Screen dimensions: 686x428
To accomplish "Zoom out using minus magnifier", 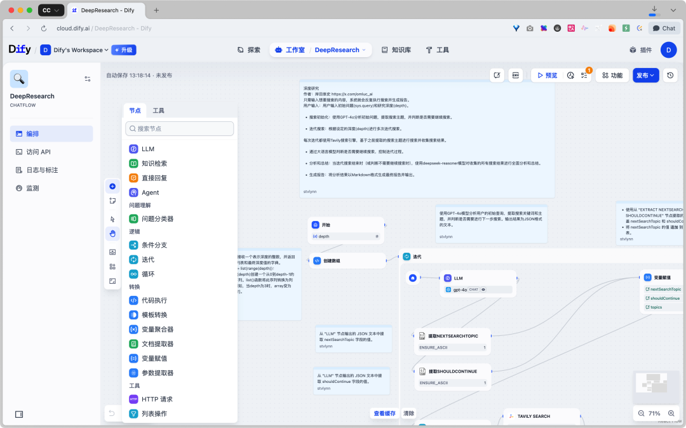I will click(641, 413).
